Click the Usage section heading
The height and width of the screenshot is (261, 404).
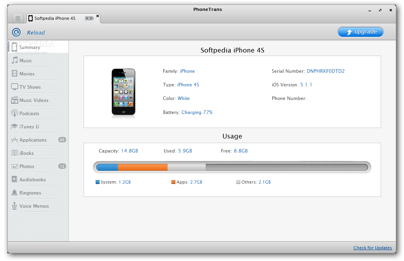[232, 136]
